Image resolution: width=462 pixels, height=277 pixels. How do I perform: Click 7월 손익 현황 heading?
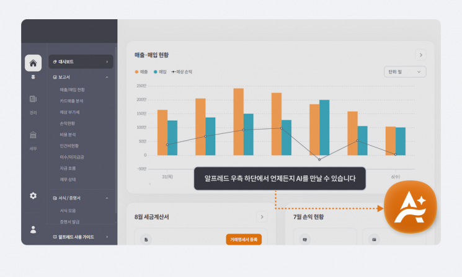pyautogui.click(x=308, y=217)
